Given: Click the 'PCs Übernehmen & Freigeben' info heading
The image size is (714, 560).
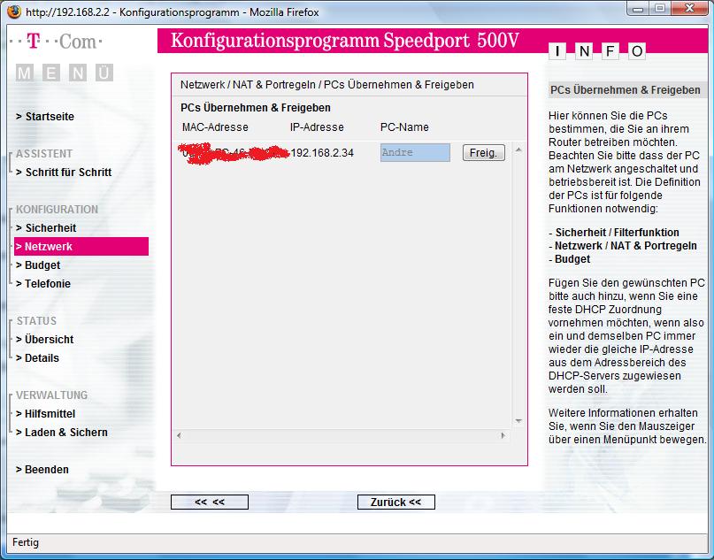Looking at the screenshot, I should (626, 90).
